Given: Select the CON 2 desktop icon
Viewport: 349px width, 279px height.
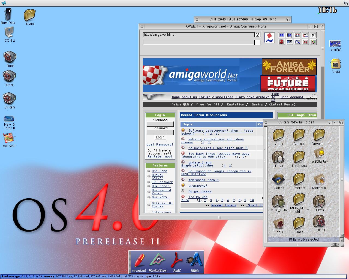Looking at the screenshot, I should pyautogui.click(x=10, y=35).
